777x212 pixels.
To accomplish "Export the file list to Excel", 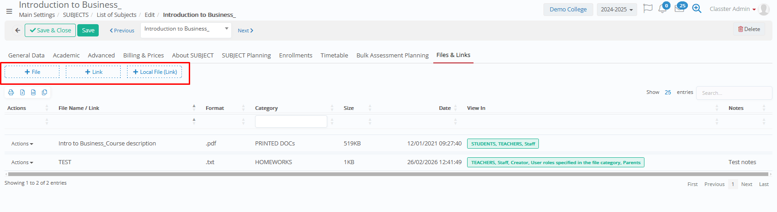I will click(x=22, y=93).
